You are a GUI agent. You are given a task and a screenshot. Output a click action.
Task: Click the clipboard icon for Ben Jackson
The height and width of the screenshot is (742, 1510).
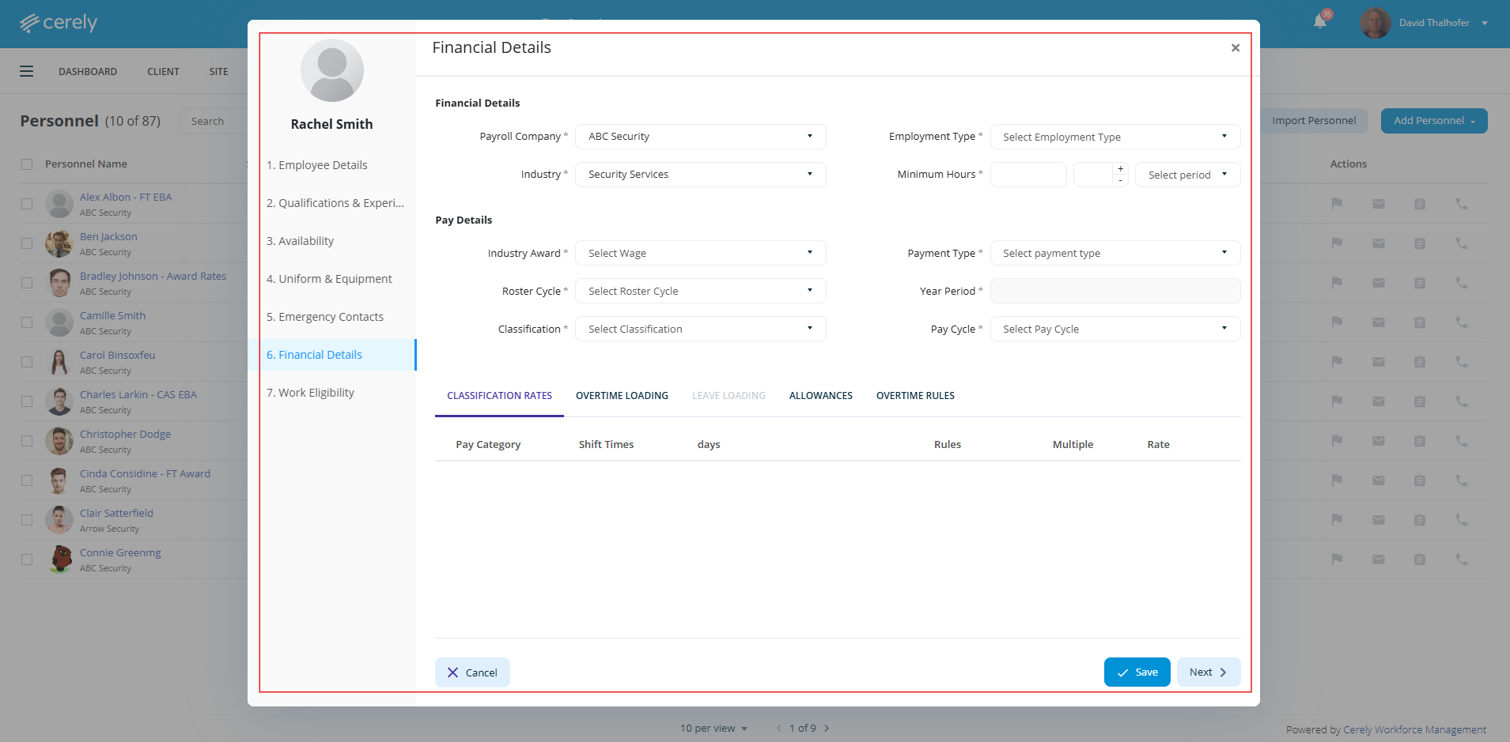(1420, 243)
